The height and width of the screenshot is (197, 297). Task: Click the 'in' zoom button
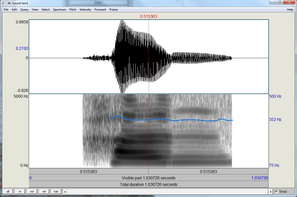pyautogui.click(x=20, y=191)
